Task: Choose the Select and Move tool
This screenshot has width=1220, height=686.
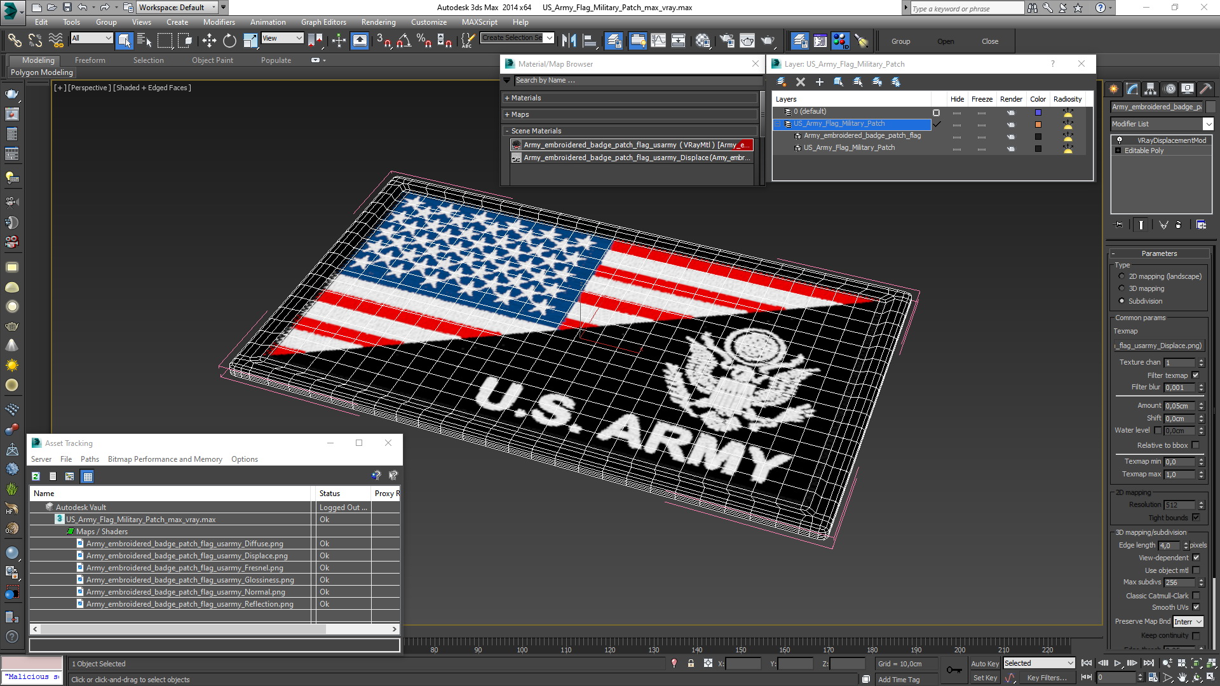Action: click(209, 41)
